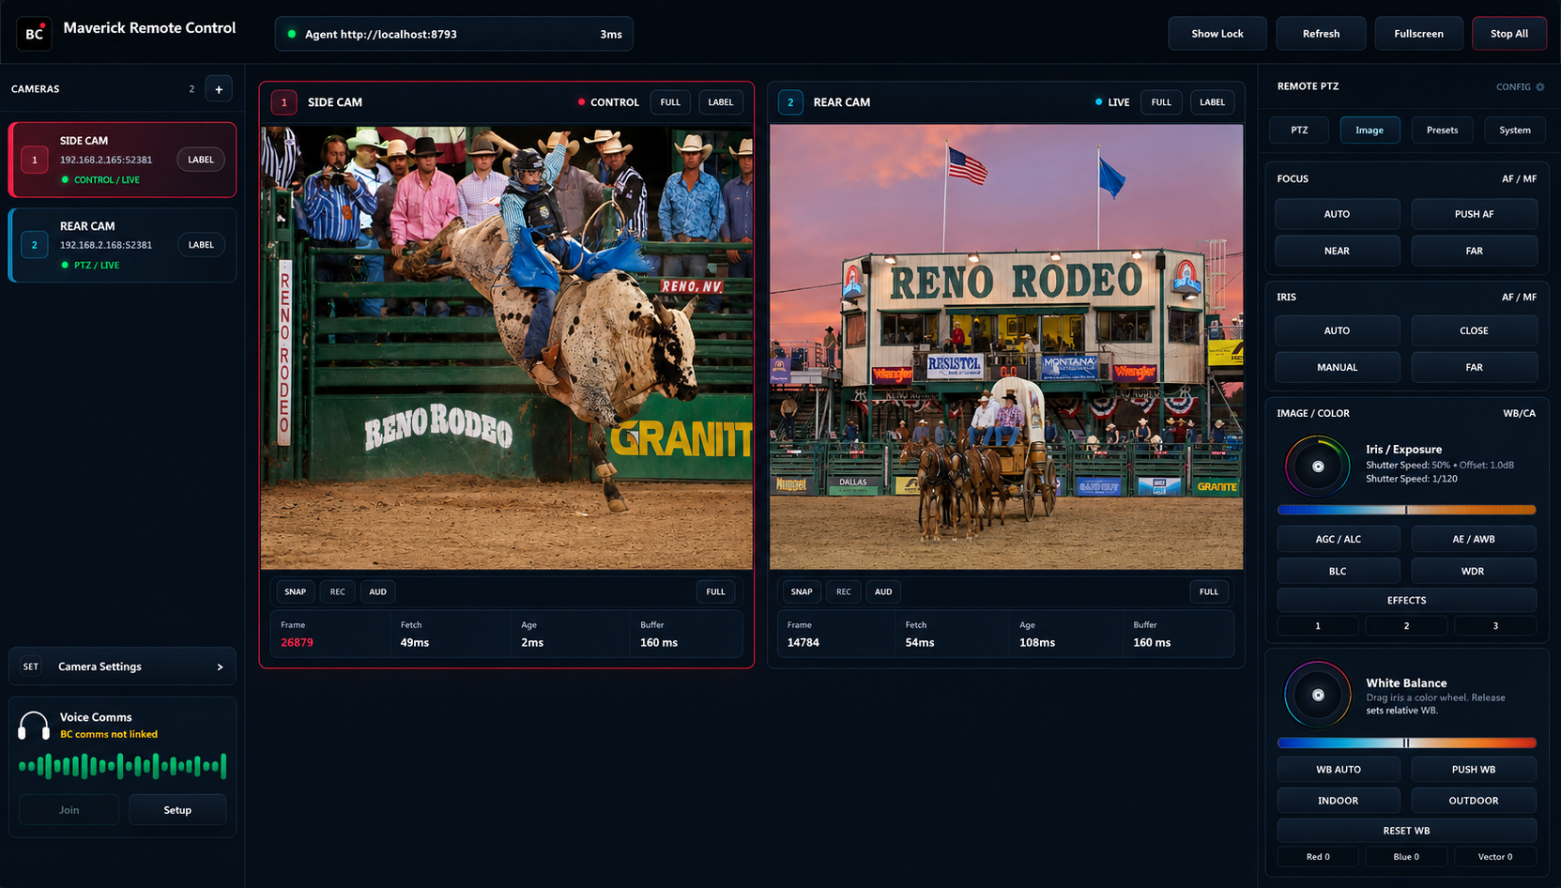Toggle REC on SIDE CAM

tap(337, 591)
